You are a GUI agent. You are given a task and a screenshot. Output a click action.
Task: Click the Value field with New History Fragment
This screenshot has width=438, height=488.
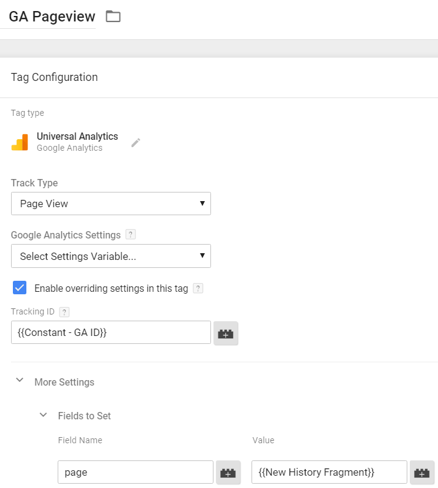[329, 473]
